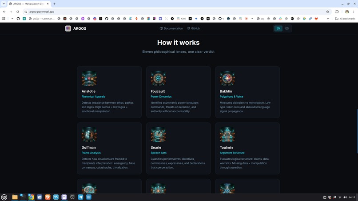Open the Chrome three-dot menu
Image resolution: width=358 pixels, height=201 pixels.
point(354,12)
